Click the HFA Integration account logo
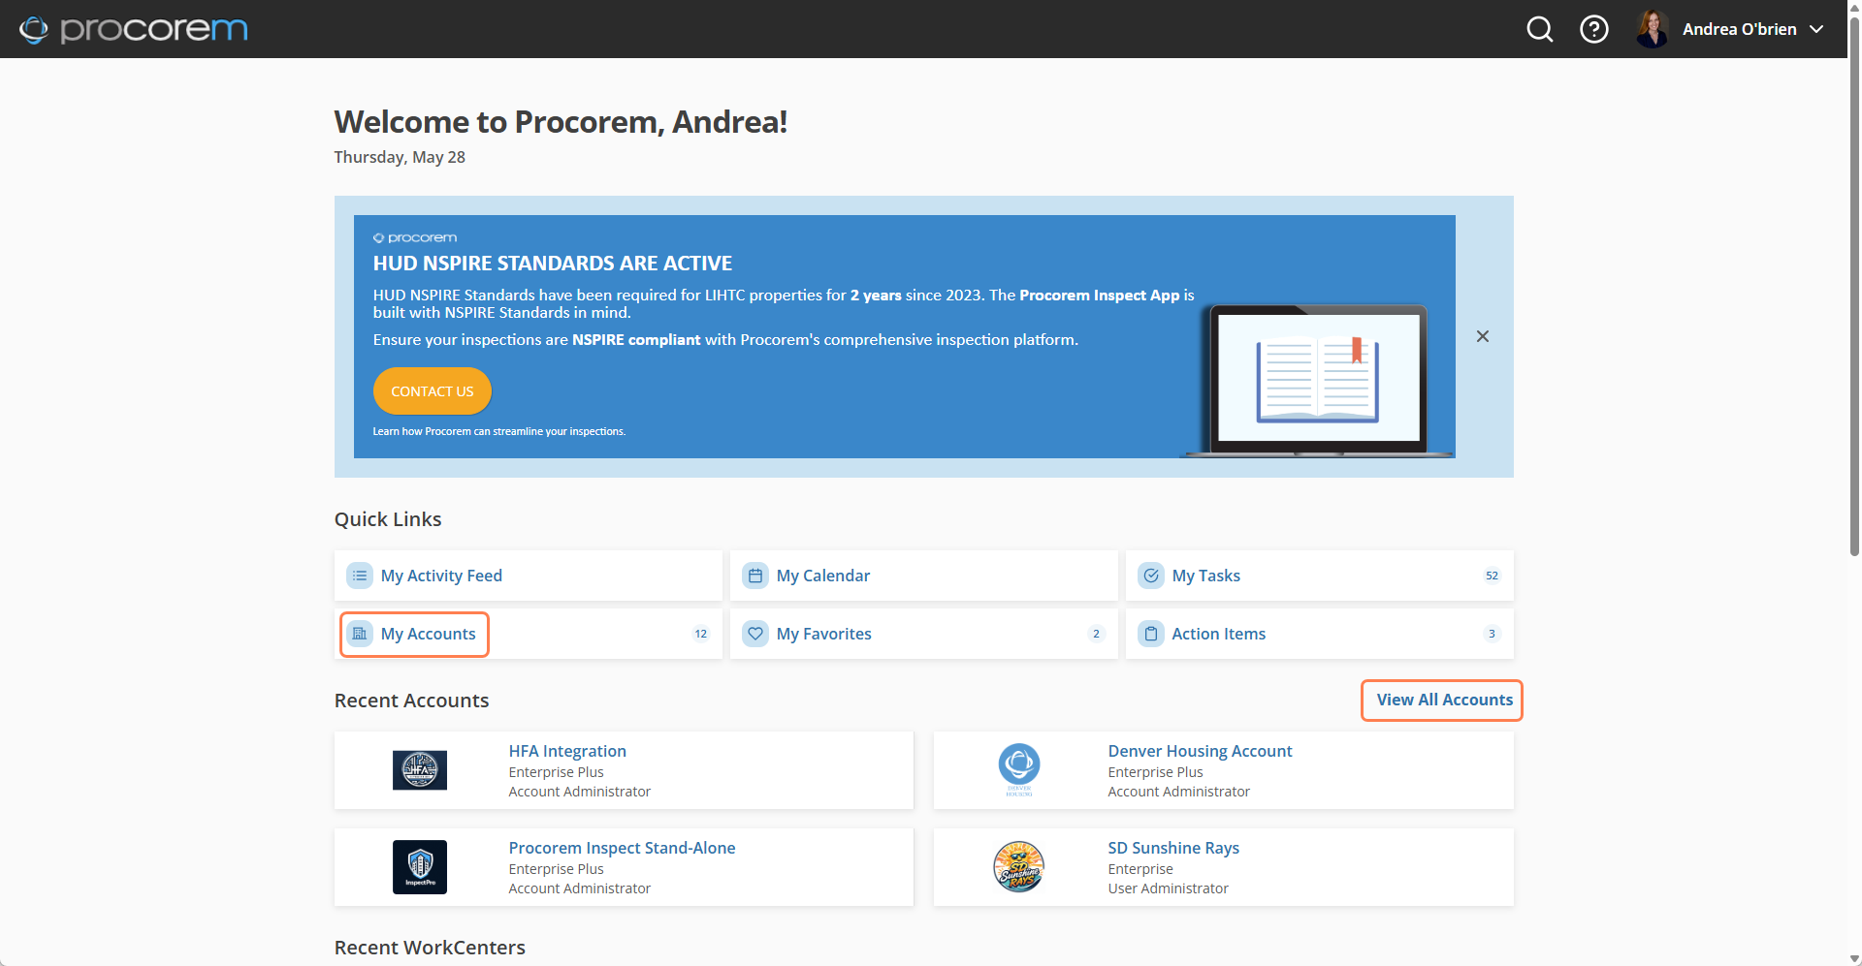 (420, 770)
